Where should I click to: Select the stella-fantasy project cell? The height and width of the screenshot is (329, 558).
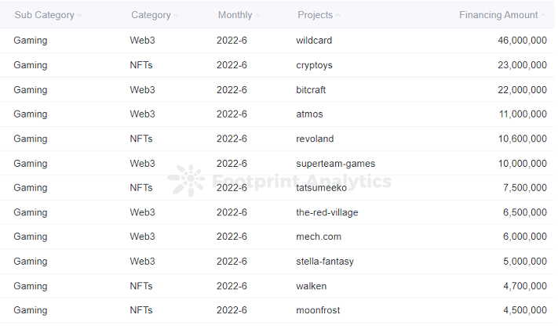click(325, 262)
